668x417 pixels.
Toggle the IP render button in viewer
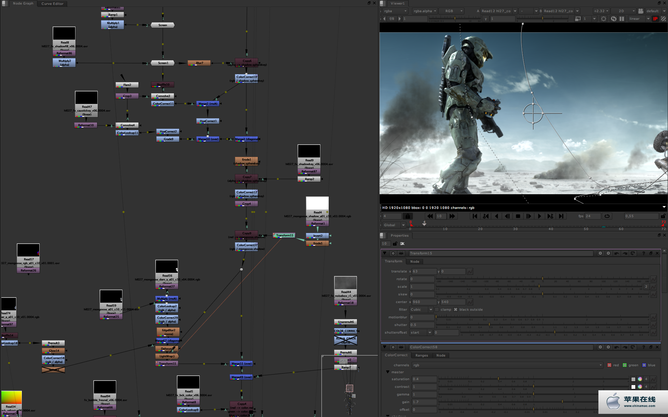click(x=655, y=19)
